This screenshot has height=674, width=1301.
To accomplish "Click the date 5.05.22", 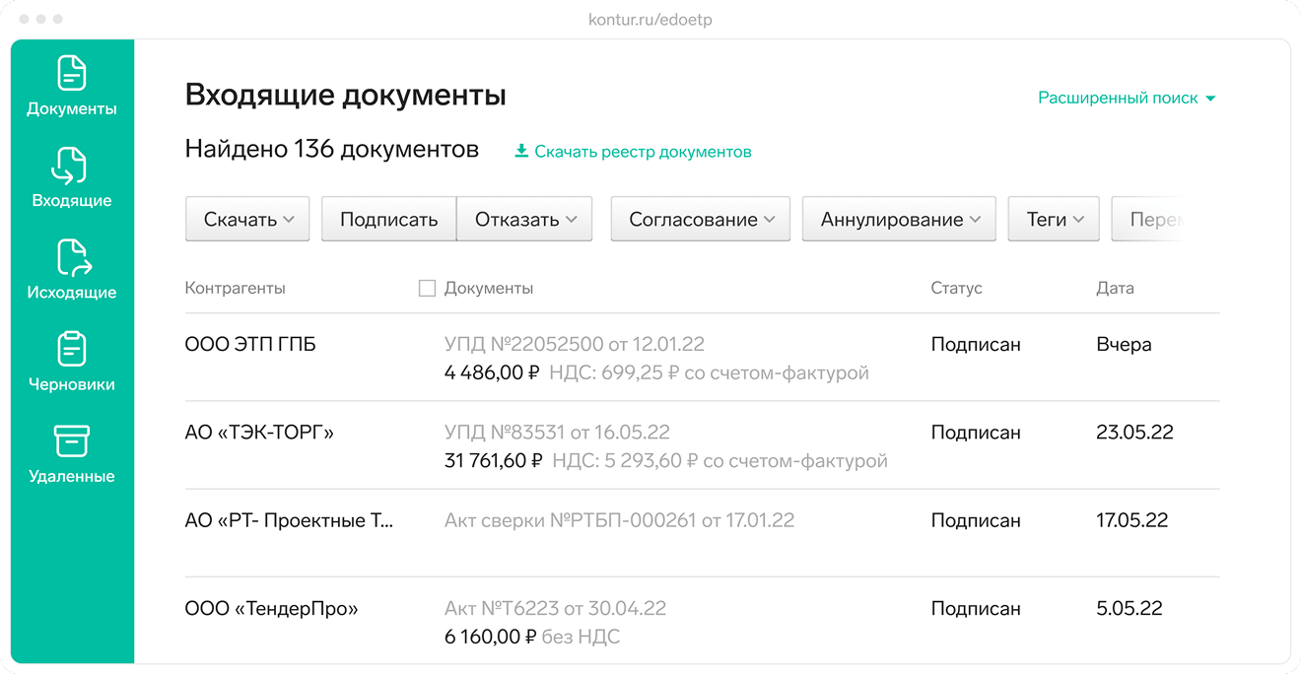I will click(x=1129, y=608).
